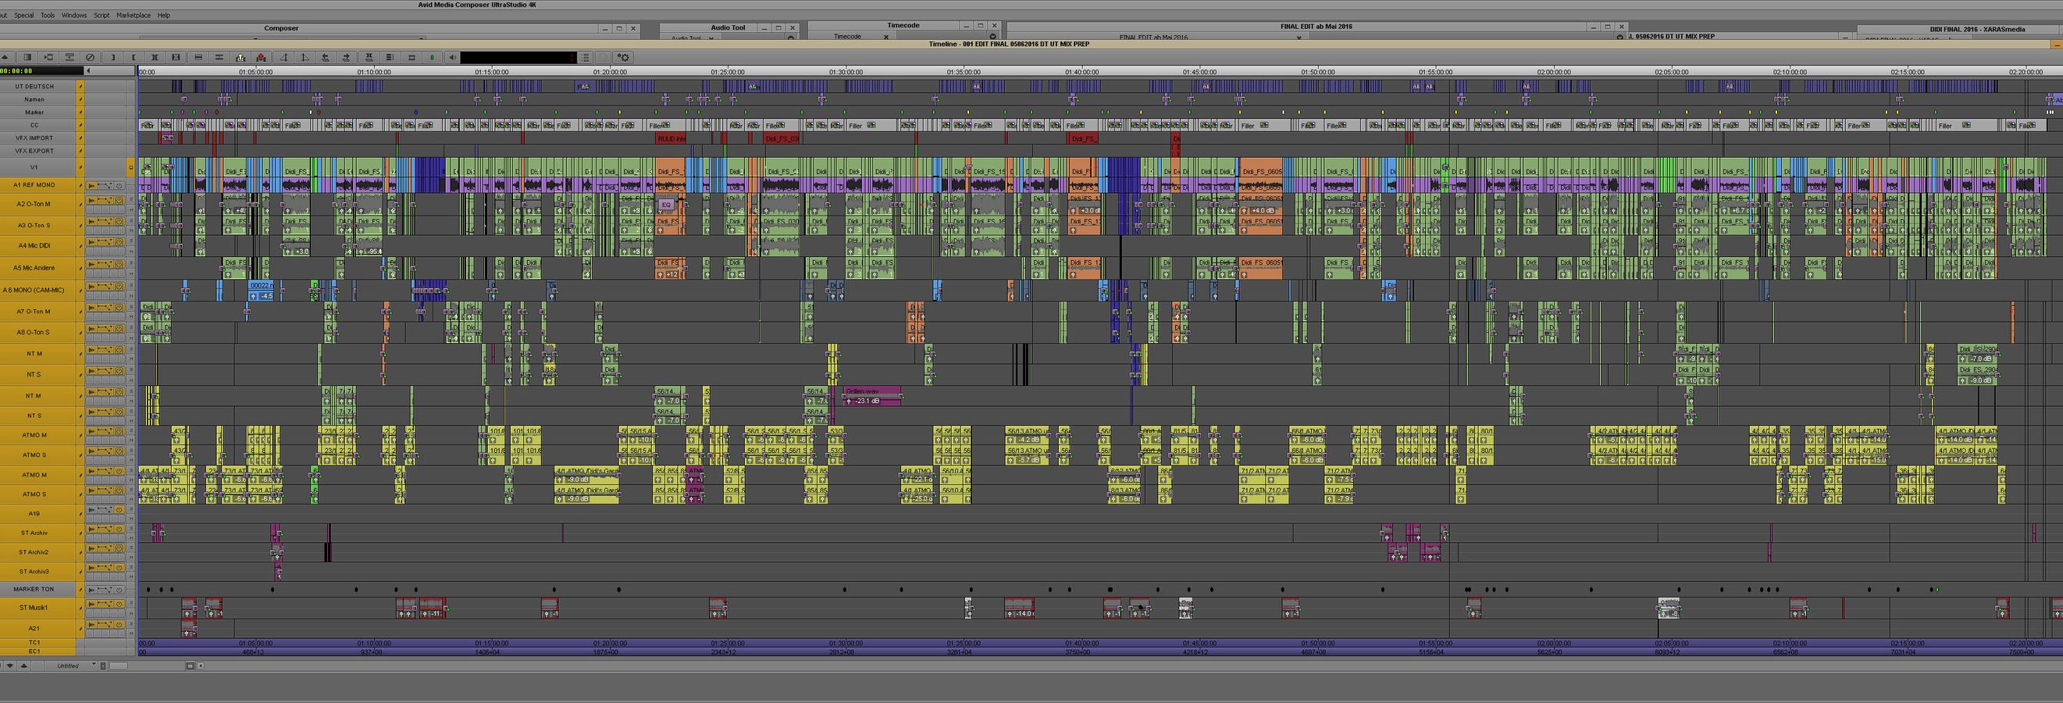
Task: Open the Tools menu
Action: [48, 15]
